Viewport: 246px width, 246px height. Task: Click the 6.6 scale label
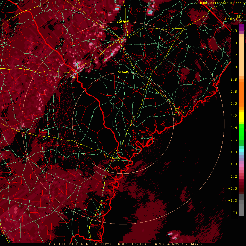coord(234,79)
